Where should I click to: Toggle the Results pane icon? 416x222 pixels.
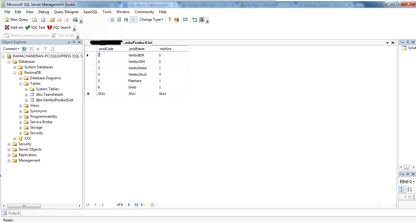pos(133,20)
